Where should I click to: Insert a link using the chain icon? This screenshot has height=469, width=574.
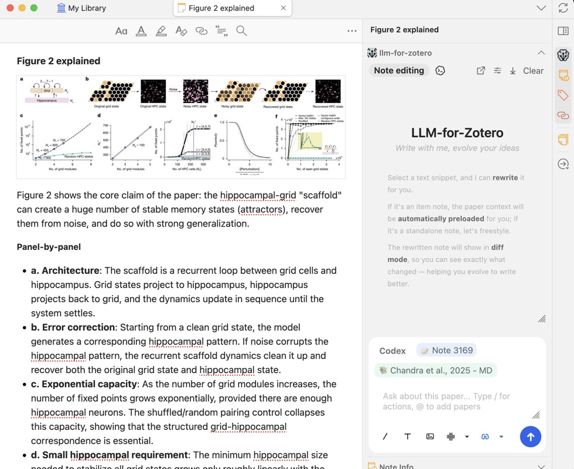coord(201,31)
